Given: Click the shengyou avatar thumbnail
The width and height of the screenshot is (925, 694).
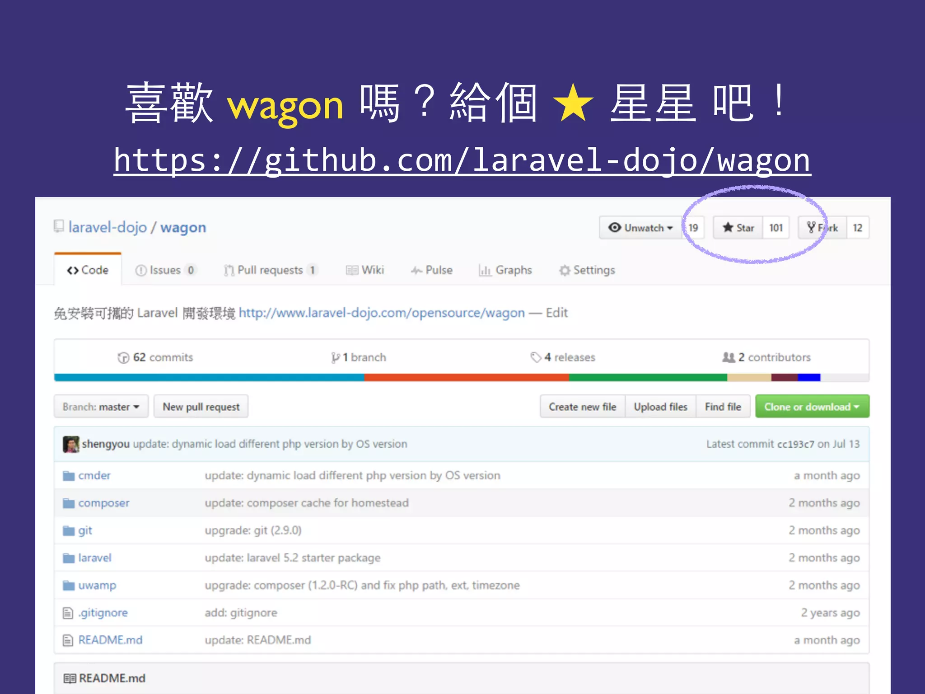Looking at the screenshot, I should pos(71,444).
